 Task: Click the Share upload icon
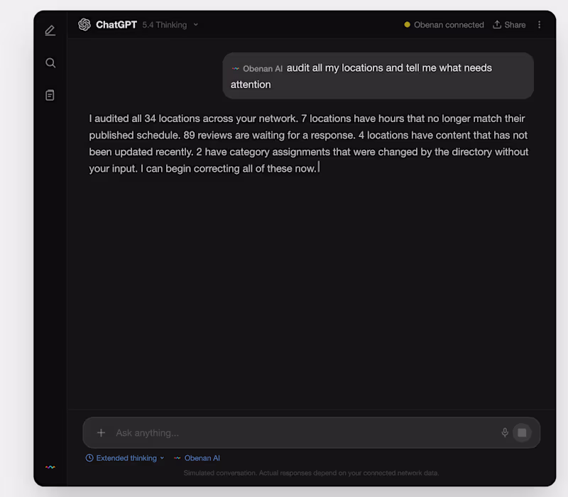pyautogui.click(x=497, y=25)
